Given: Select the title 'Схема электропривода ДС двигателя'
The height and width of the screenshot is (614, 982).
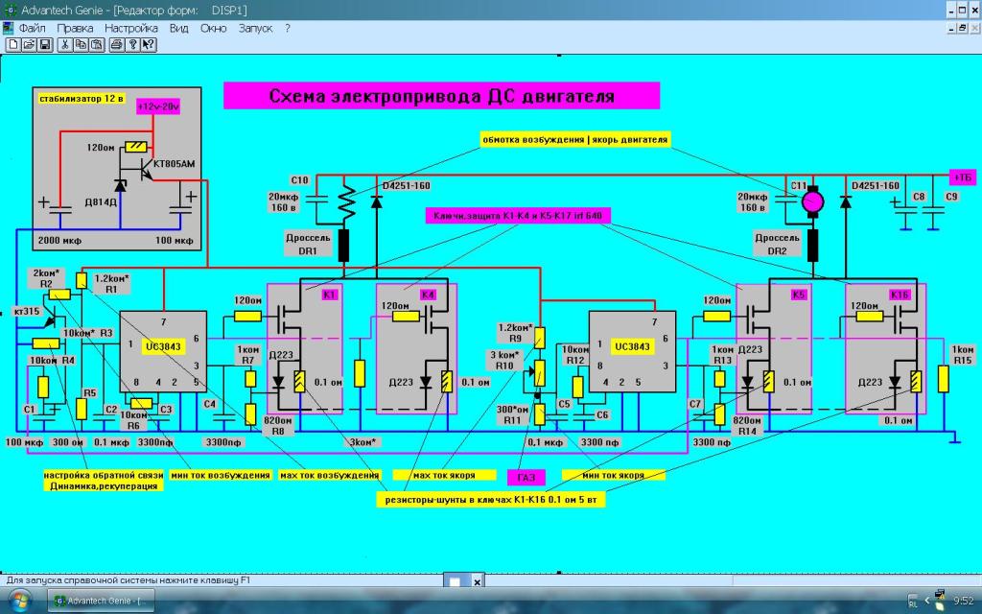Looking at the screenshot, I should coord(441,96).
